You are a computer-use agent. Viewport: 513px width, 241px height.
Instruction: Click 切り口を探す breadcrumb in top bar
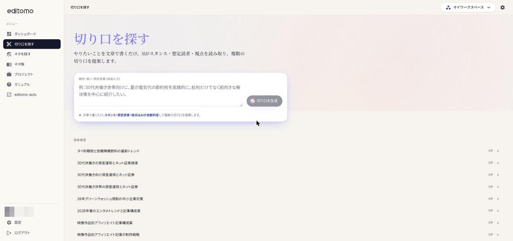tap(80, 7)
